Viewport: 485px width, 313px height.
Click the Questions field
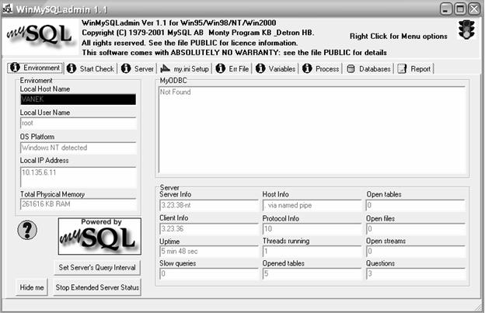point(416,273)
